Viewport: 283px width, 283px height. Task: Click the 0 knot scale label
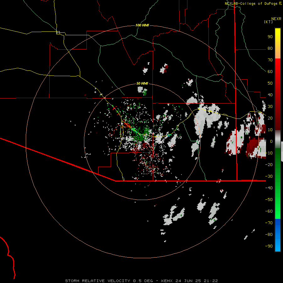point(271,141)
